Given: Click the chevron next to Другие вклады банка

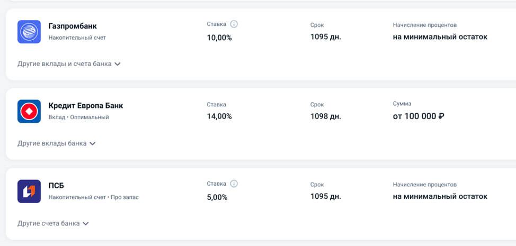Looking at the screenshot, I should [93, 143].
